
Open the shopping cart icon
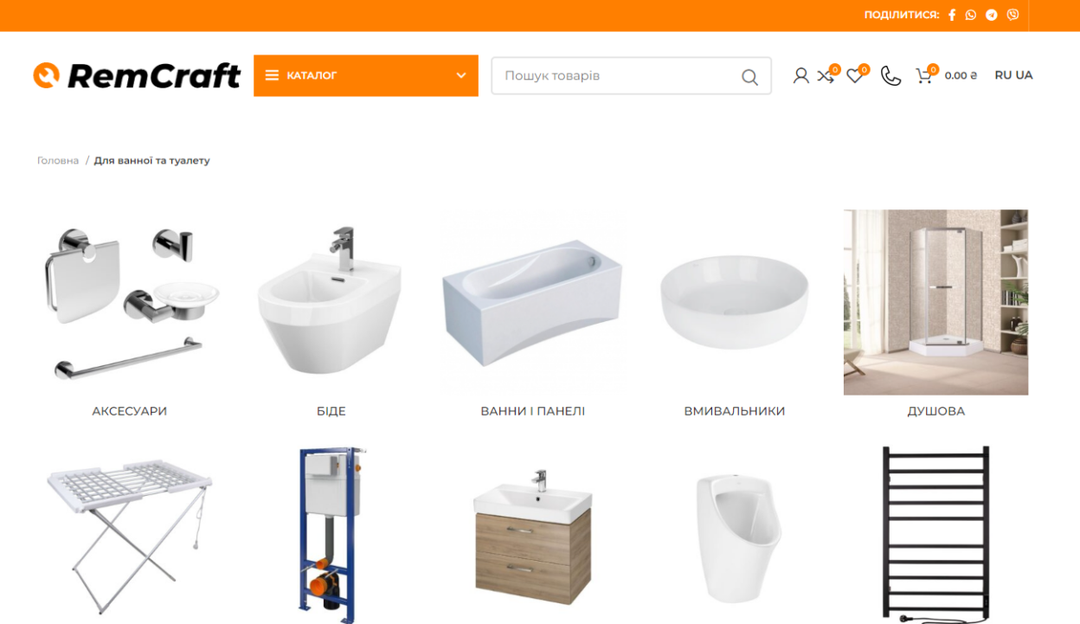pyautogui.click(x=923, y=76)
